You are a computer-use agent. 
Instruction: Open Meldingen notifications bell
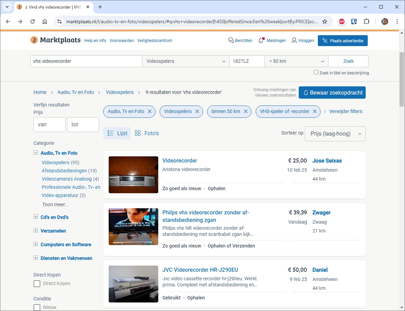[272, 41]
